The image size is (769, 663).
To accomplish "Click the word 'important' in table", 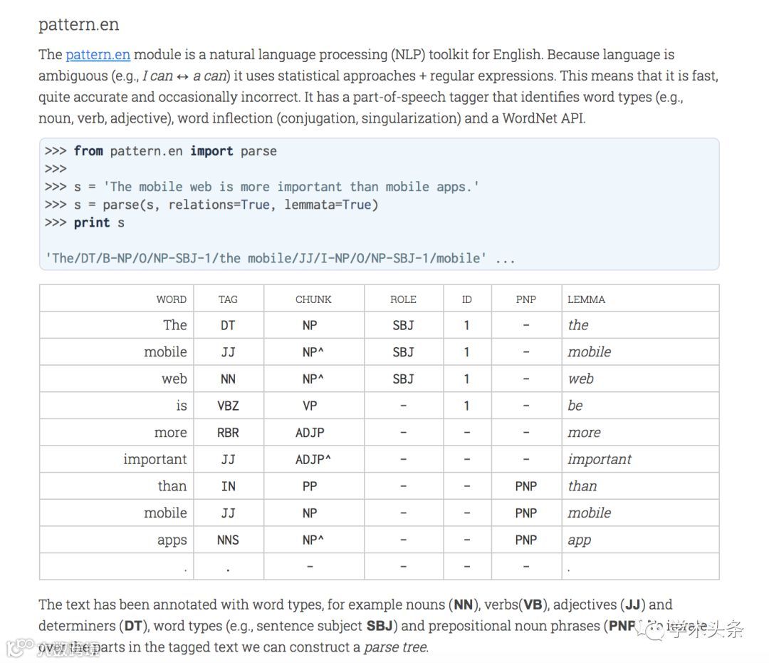I will click(x=155, y=459).
